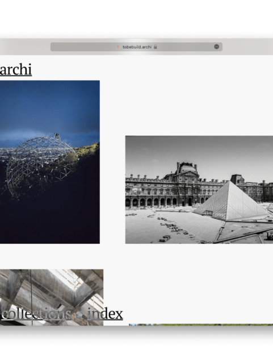Click the padlock icon beside tobebuild.archi
The height and width of the screenshot is (362, 273).
pos(156,47)
